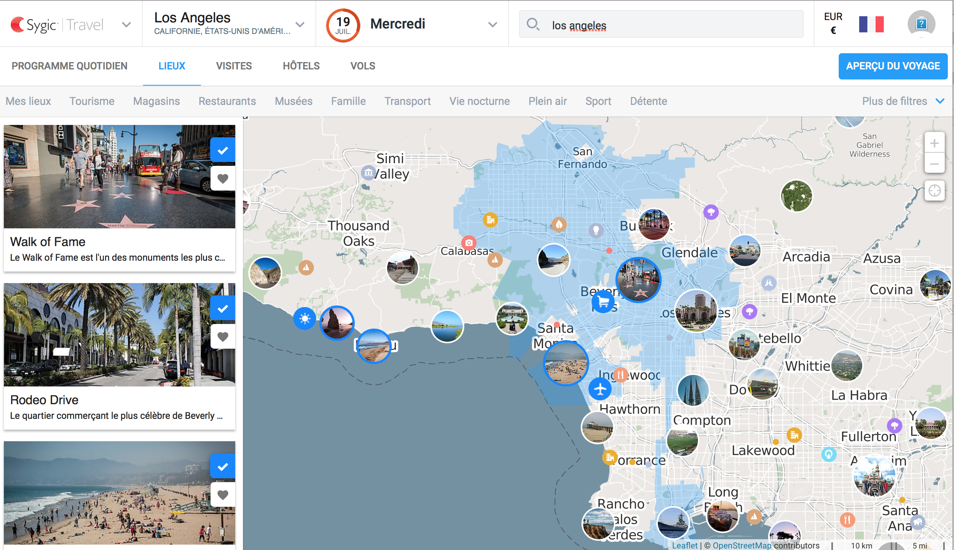Favorite Walk of Fame with heart icon
The image size is (954, 550).
(223, 179)
